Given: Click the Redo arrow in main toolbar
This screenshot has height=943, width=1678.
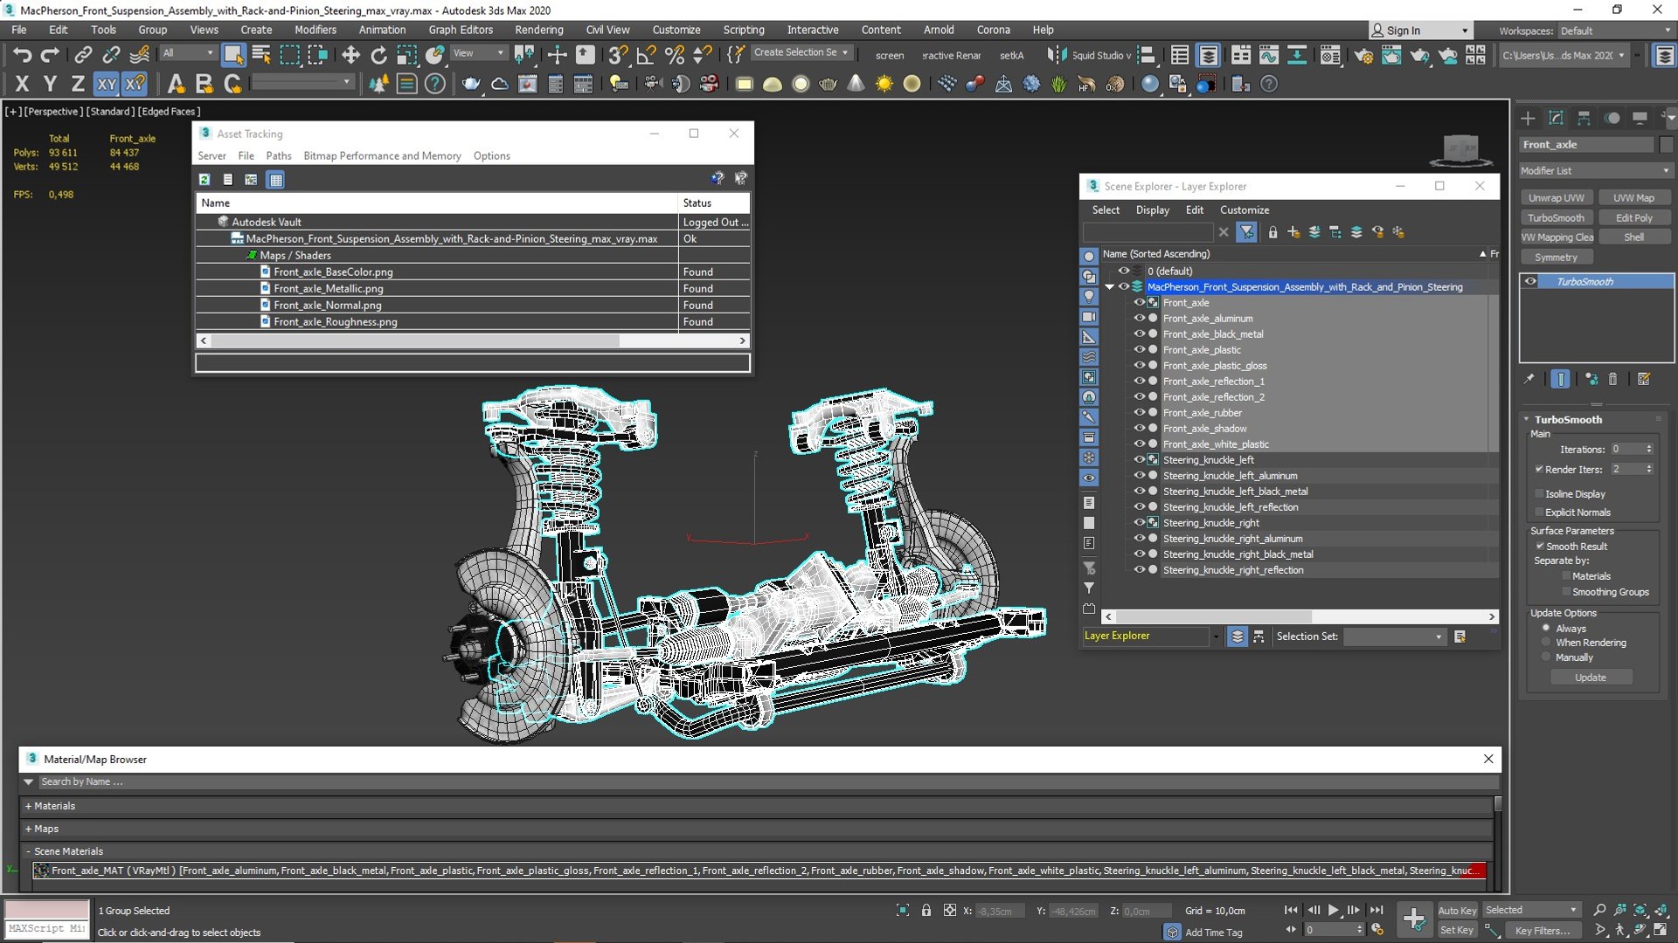Looking at the screenshot, I should (51, 55).
